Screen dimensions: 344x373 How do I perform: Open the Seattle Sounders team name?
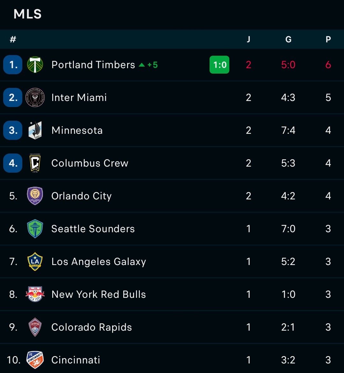93,229
